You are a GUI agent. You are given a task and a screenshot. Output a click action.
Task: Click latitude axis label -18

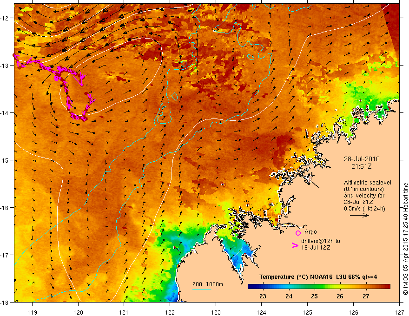pyautogui.click(x=5, y=302)
